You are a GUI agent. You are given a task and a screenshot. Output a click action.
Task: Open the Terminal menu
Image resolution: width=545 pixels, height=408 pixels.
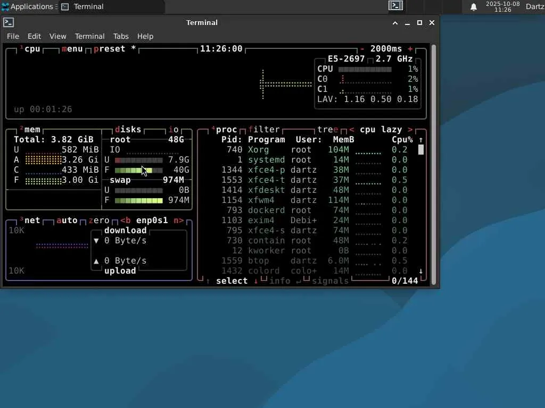[x=89, y=36]
